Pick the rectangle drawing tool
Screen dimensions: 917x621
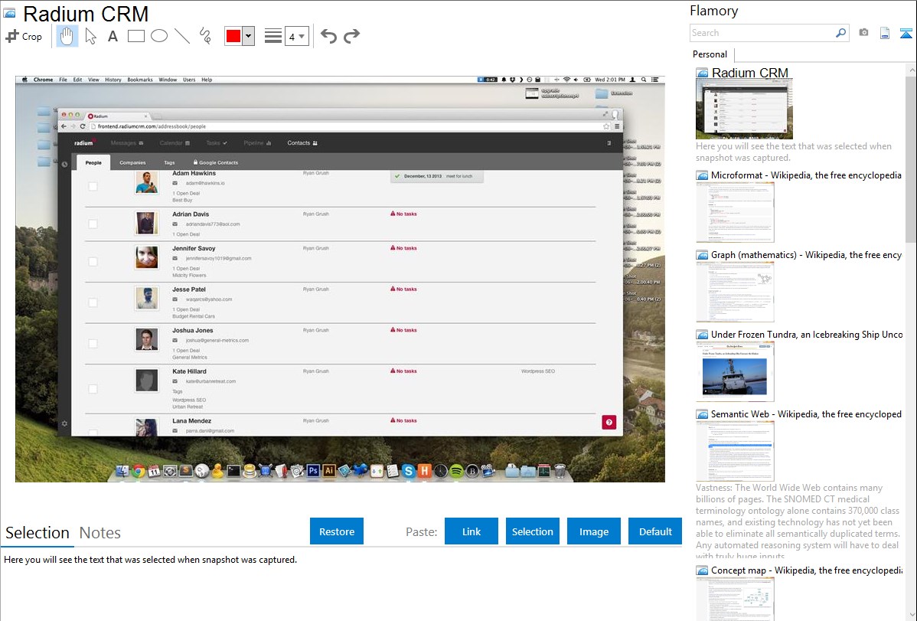[135, 36]
